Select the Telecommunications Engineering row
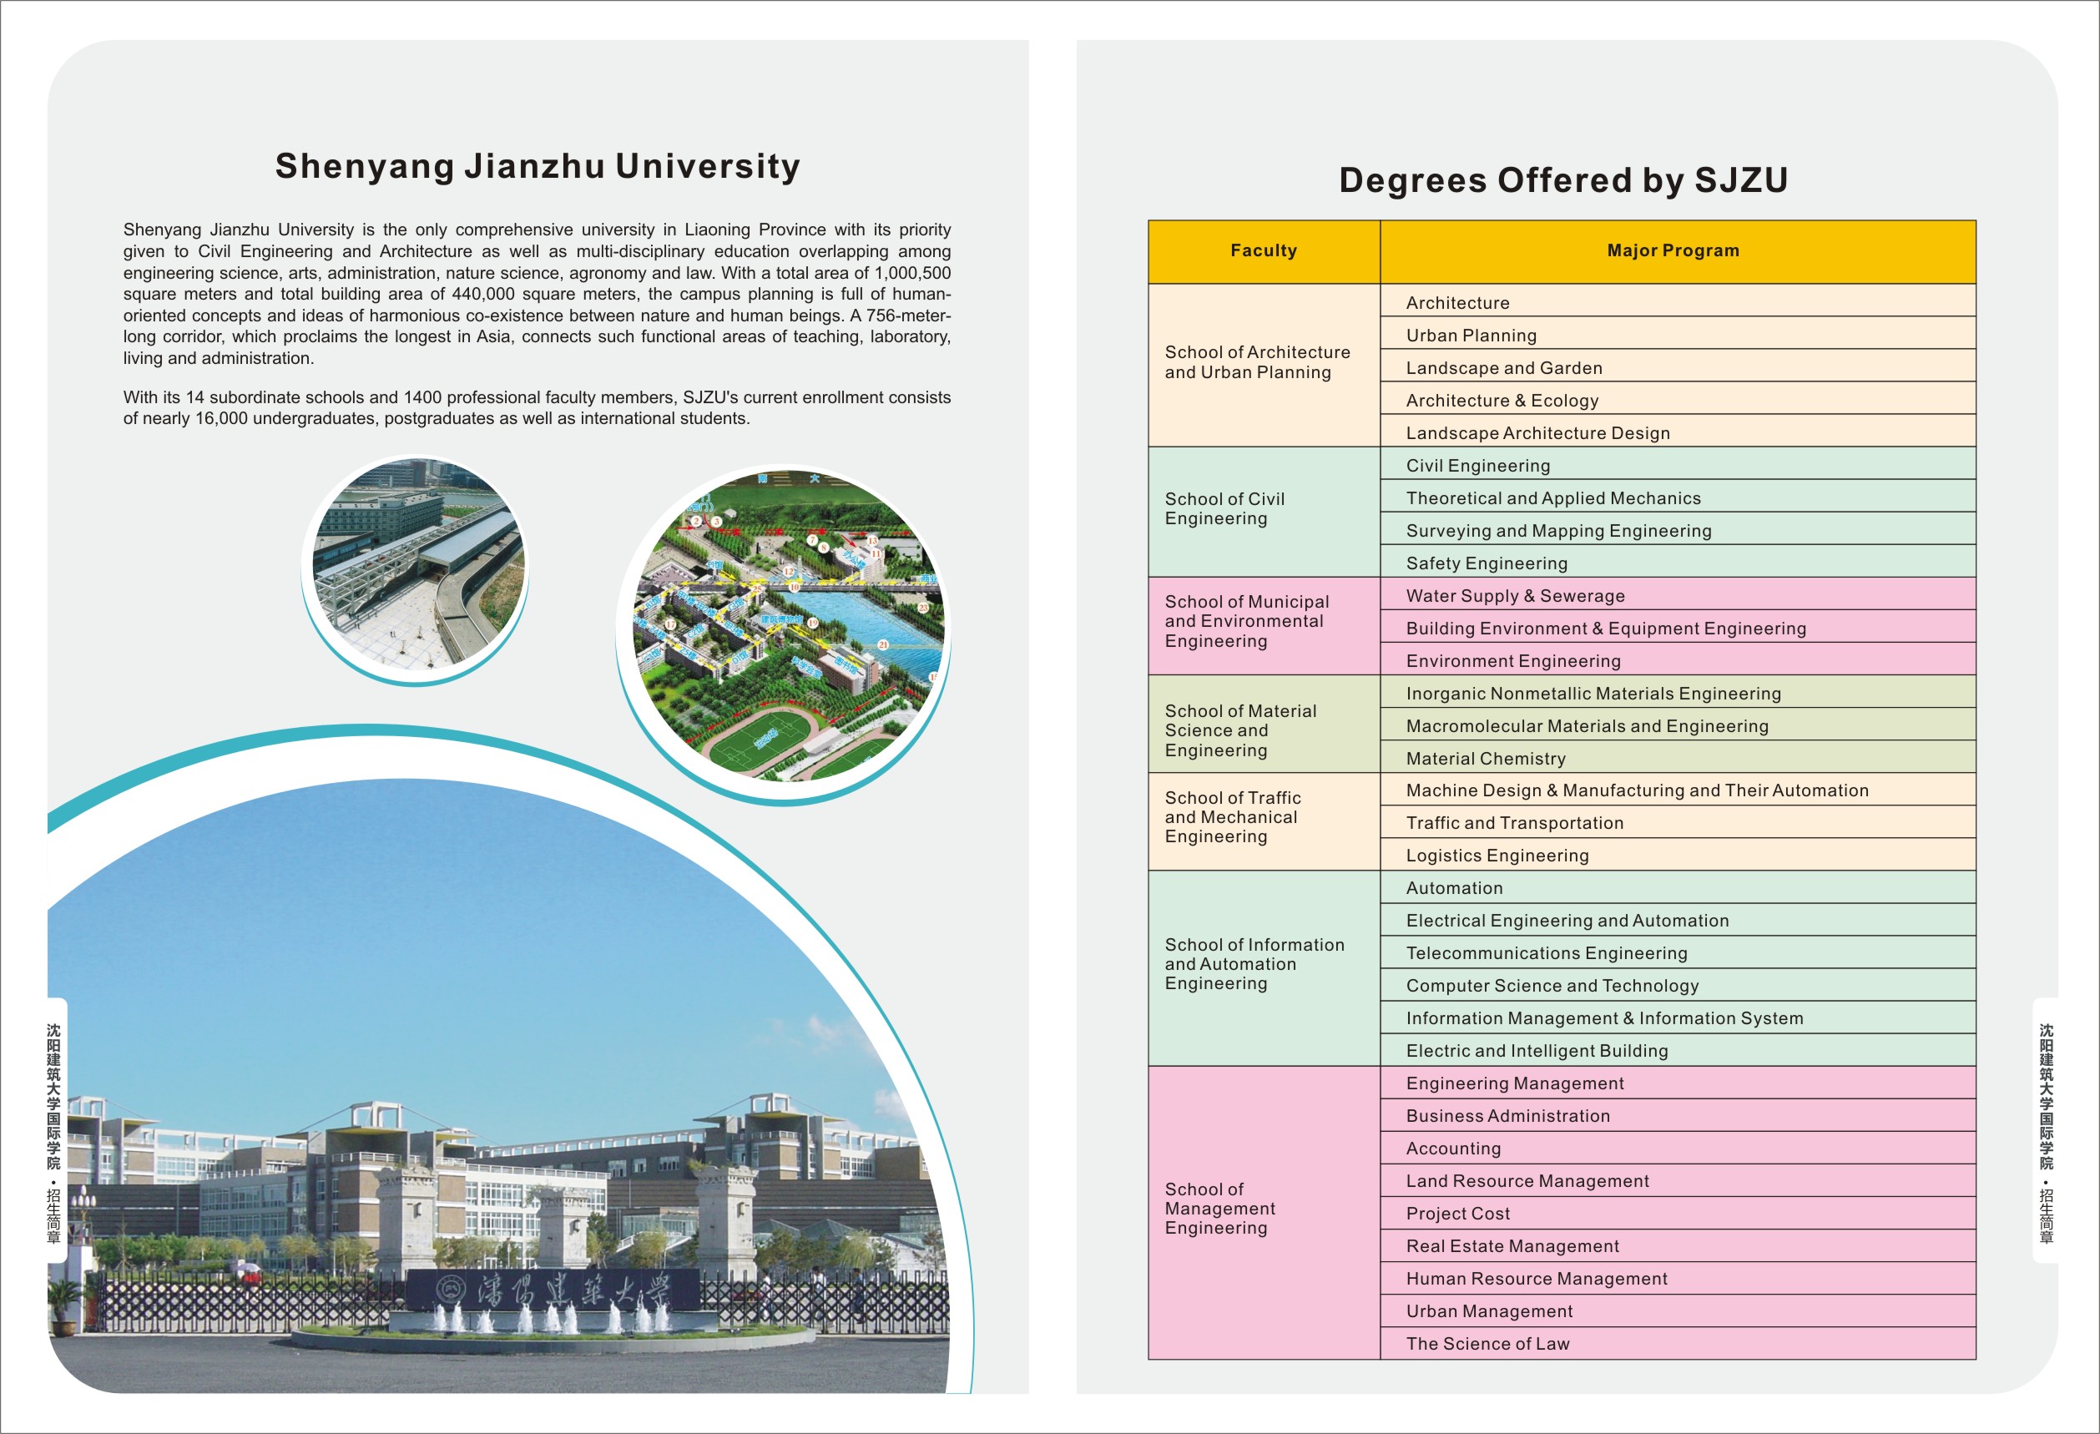This screenshot has width=2100, height=1434. (x=1678, y=952)
